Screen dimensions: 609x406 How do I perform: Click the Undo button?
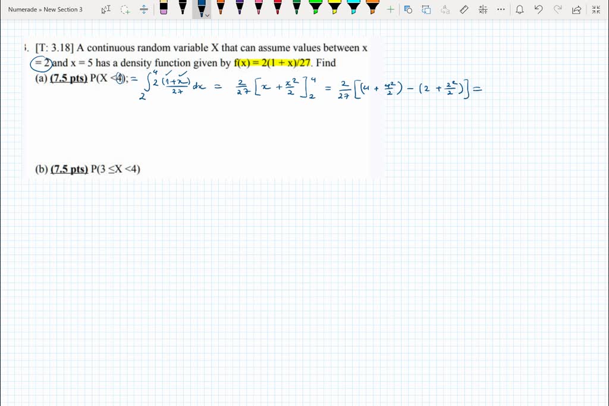pos(538,10)
